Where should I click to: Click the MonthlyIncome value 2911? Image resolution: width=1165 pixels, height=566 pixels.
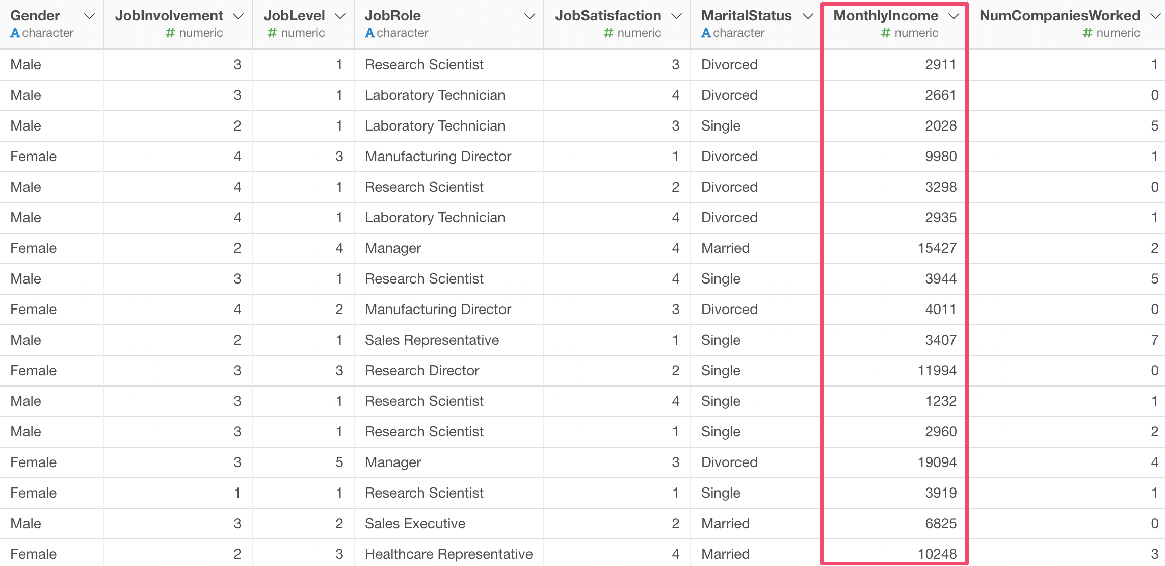(x=941, y=65)
